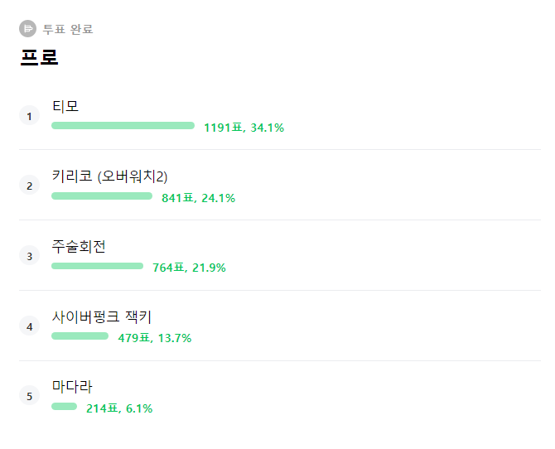Click the 479표, 13.7% result text
Screen dimensions: 555x449
point(155,338)
